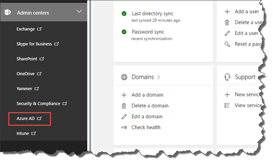Choose Delete a user

(x=249, y=22)
